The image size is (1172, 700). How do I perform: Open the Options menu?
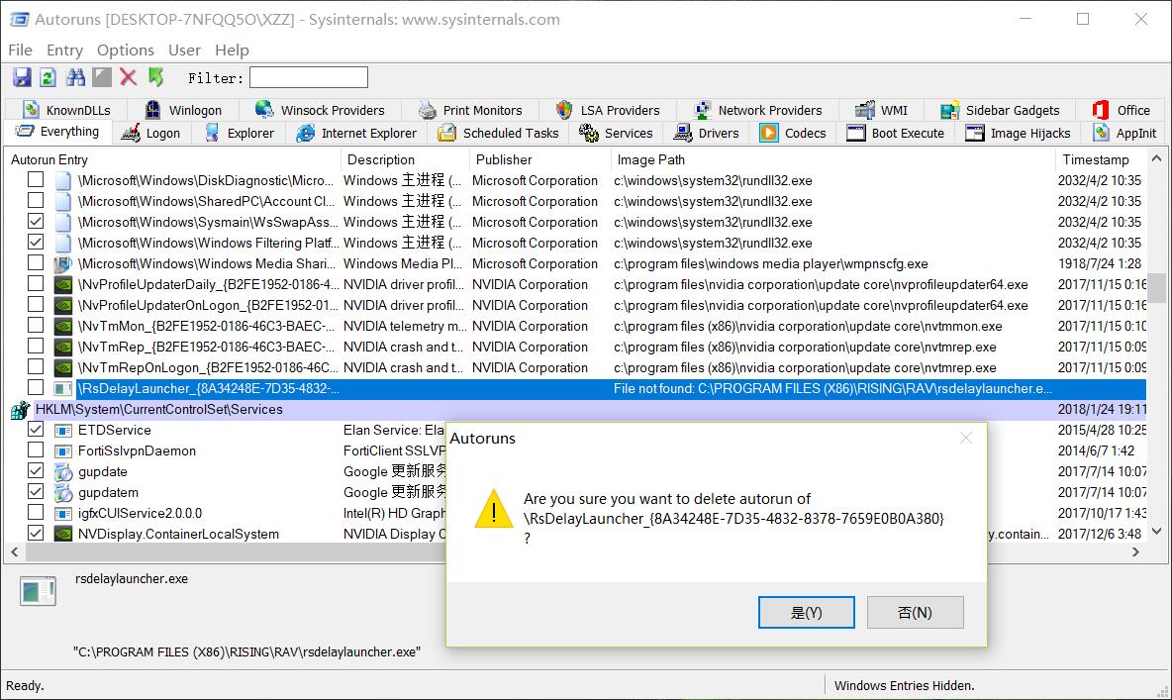[x=126, y=50]
